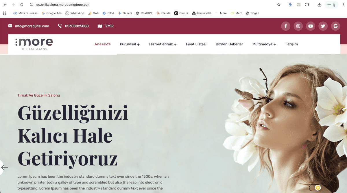Open the Google profile icon in the header
The width and height of the screenshot is (347, 193).
pos(335,26)
